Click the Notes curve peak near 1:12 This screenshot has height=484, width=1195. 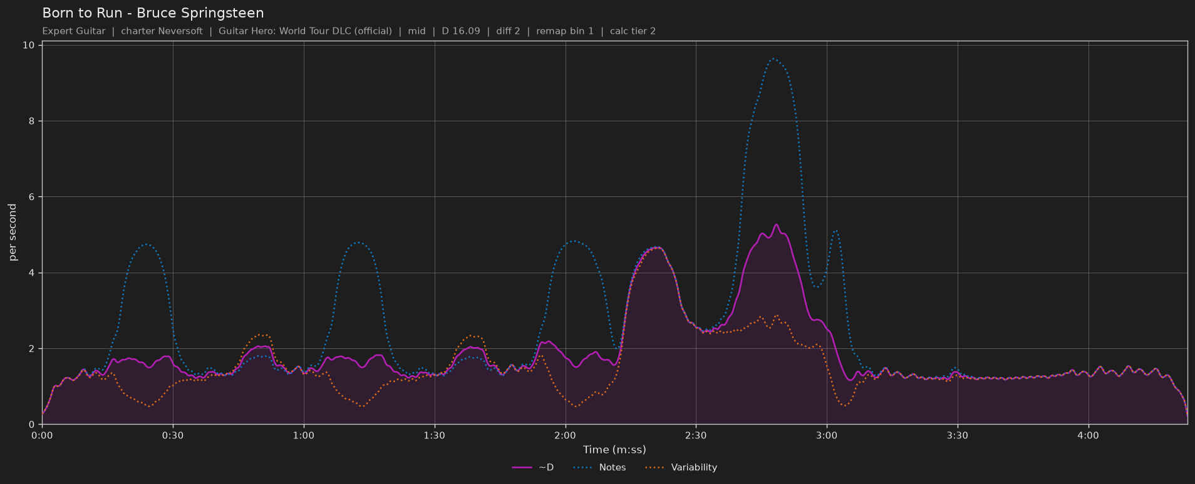pyautogui.click(x=358, y=243)
